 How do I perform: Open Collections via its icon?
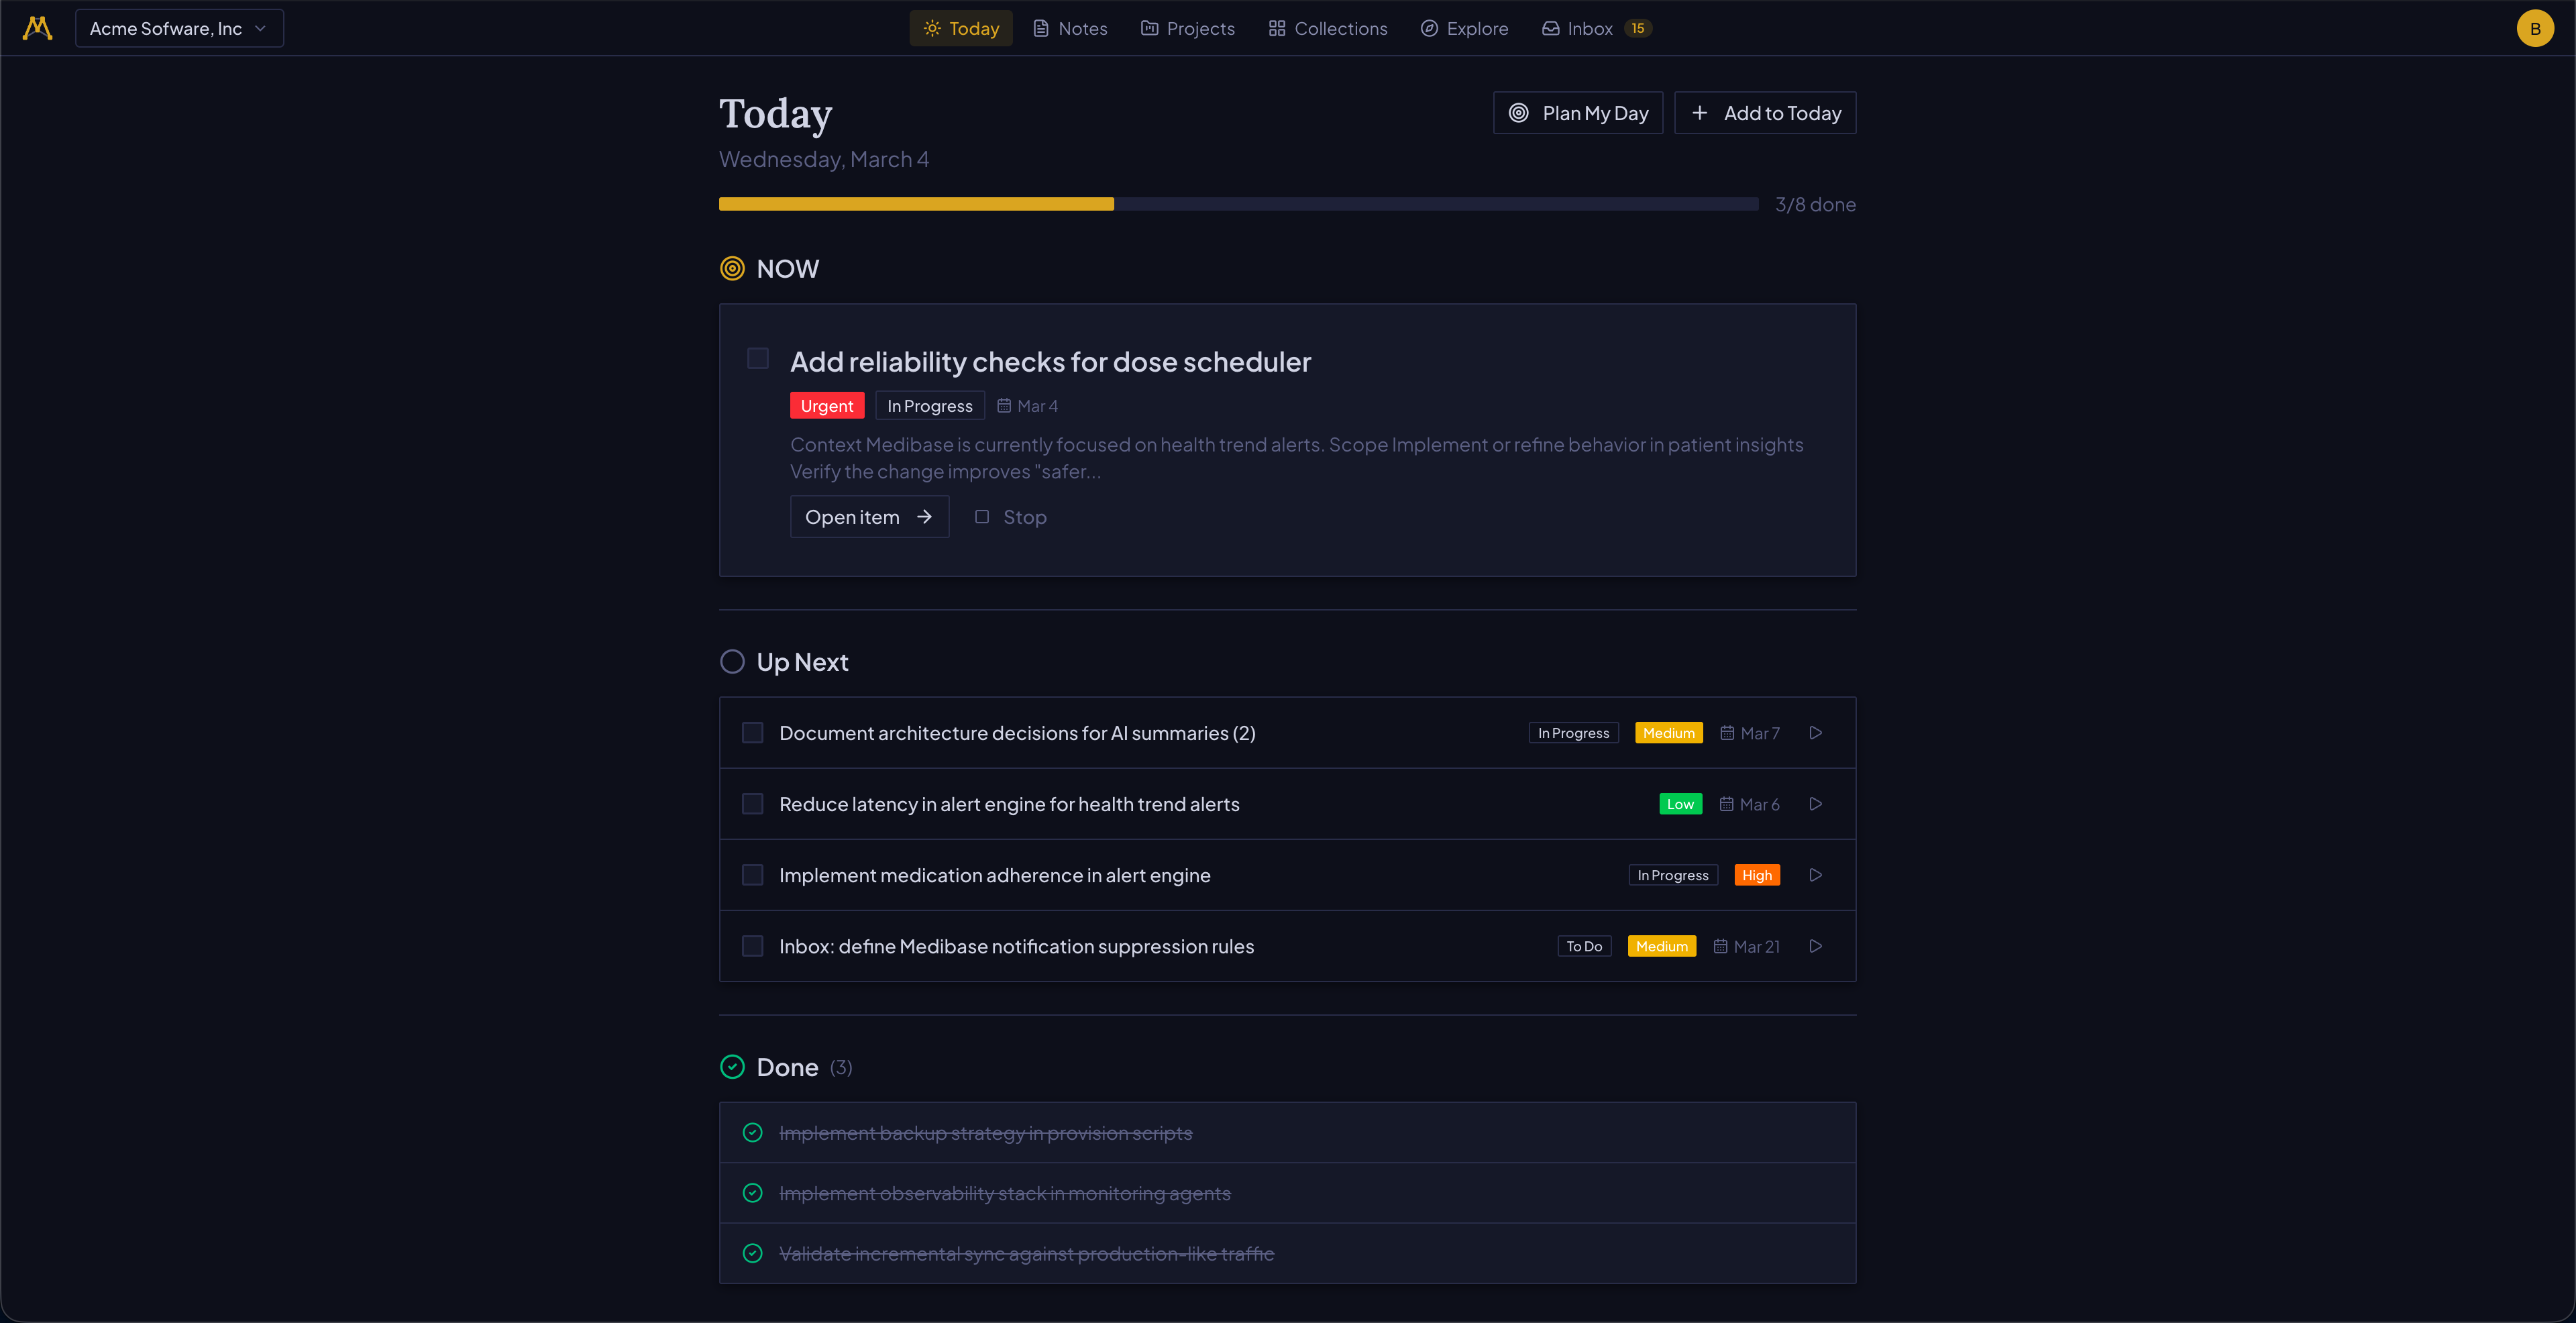coord(1277,28)
